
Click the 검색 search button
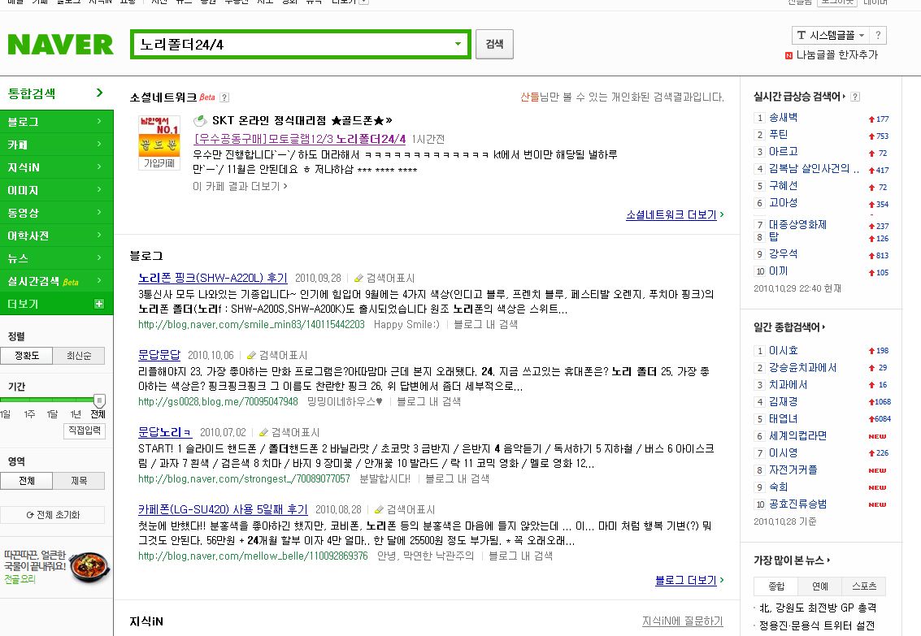[494, 44]
